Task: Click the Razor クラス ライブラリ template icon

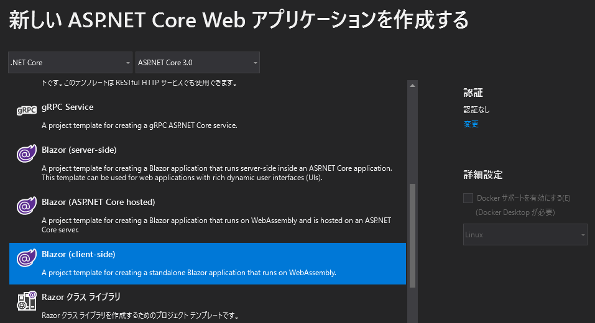Action: pyautogui.click(x=27, y=301)
